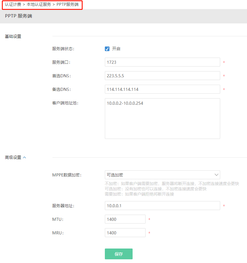Focus the 服务端口 field showing 1723
Viewport: 247px width, 263px height.
pyautogui.click(x=162, y=62)
